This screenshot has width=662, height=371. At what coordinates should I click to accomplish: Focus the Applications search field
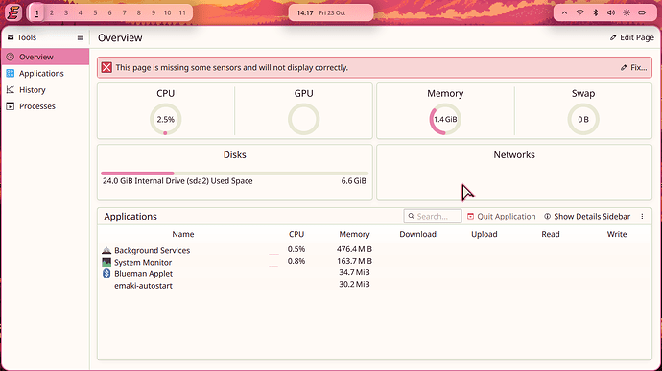coord(433,216)
